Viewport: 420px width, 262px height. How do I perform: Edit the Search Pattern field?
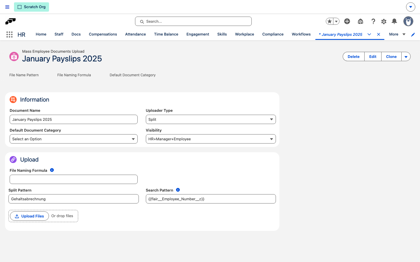click(211, 199)
